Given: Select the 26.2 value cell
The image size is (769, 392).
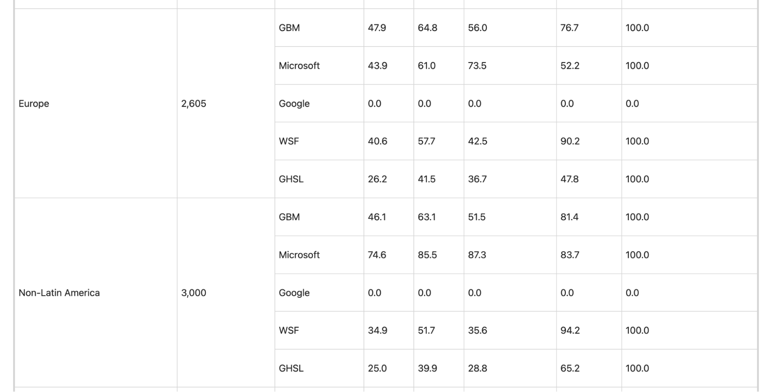Looking at the screenshot, I should pyautogui.click(x=389, y=179).
